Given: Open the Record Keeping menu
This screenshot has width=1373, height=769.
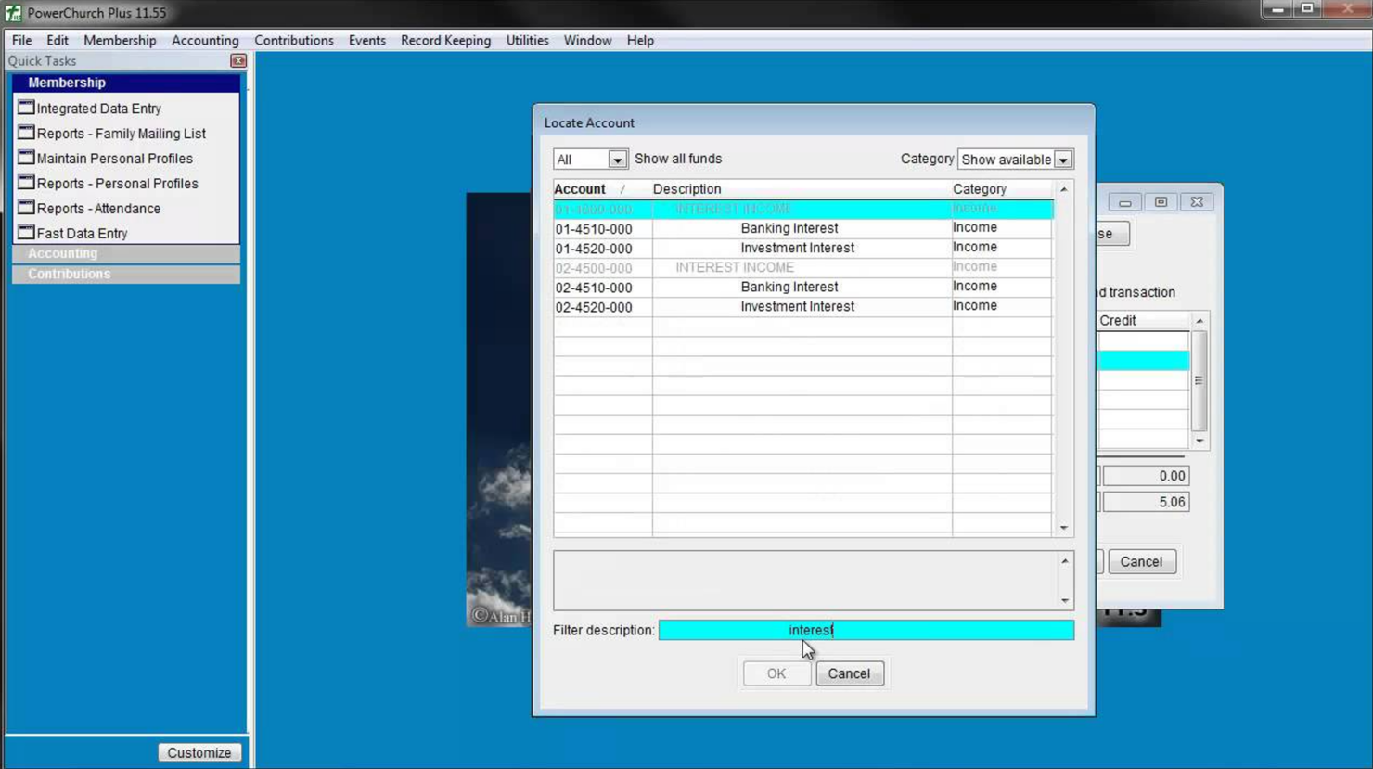Looking at the screenshot, I should [446, 40].
